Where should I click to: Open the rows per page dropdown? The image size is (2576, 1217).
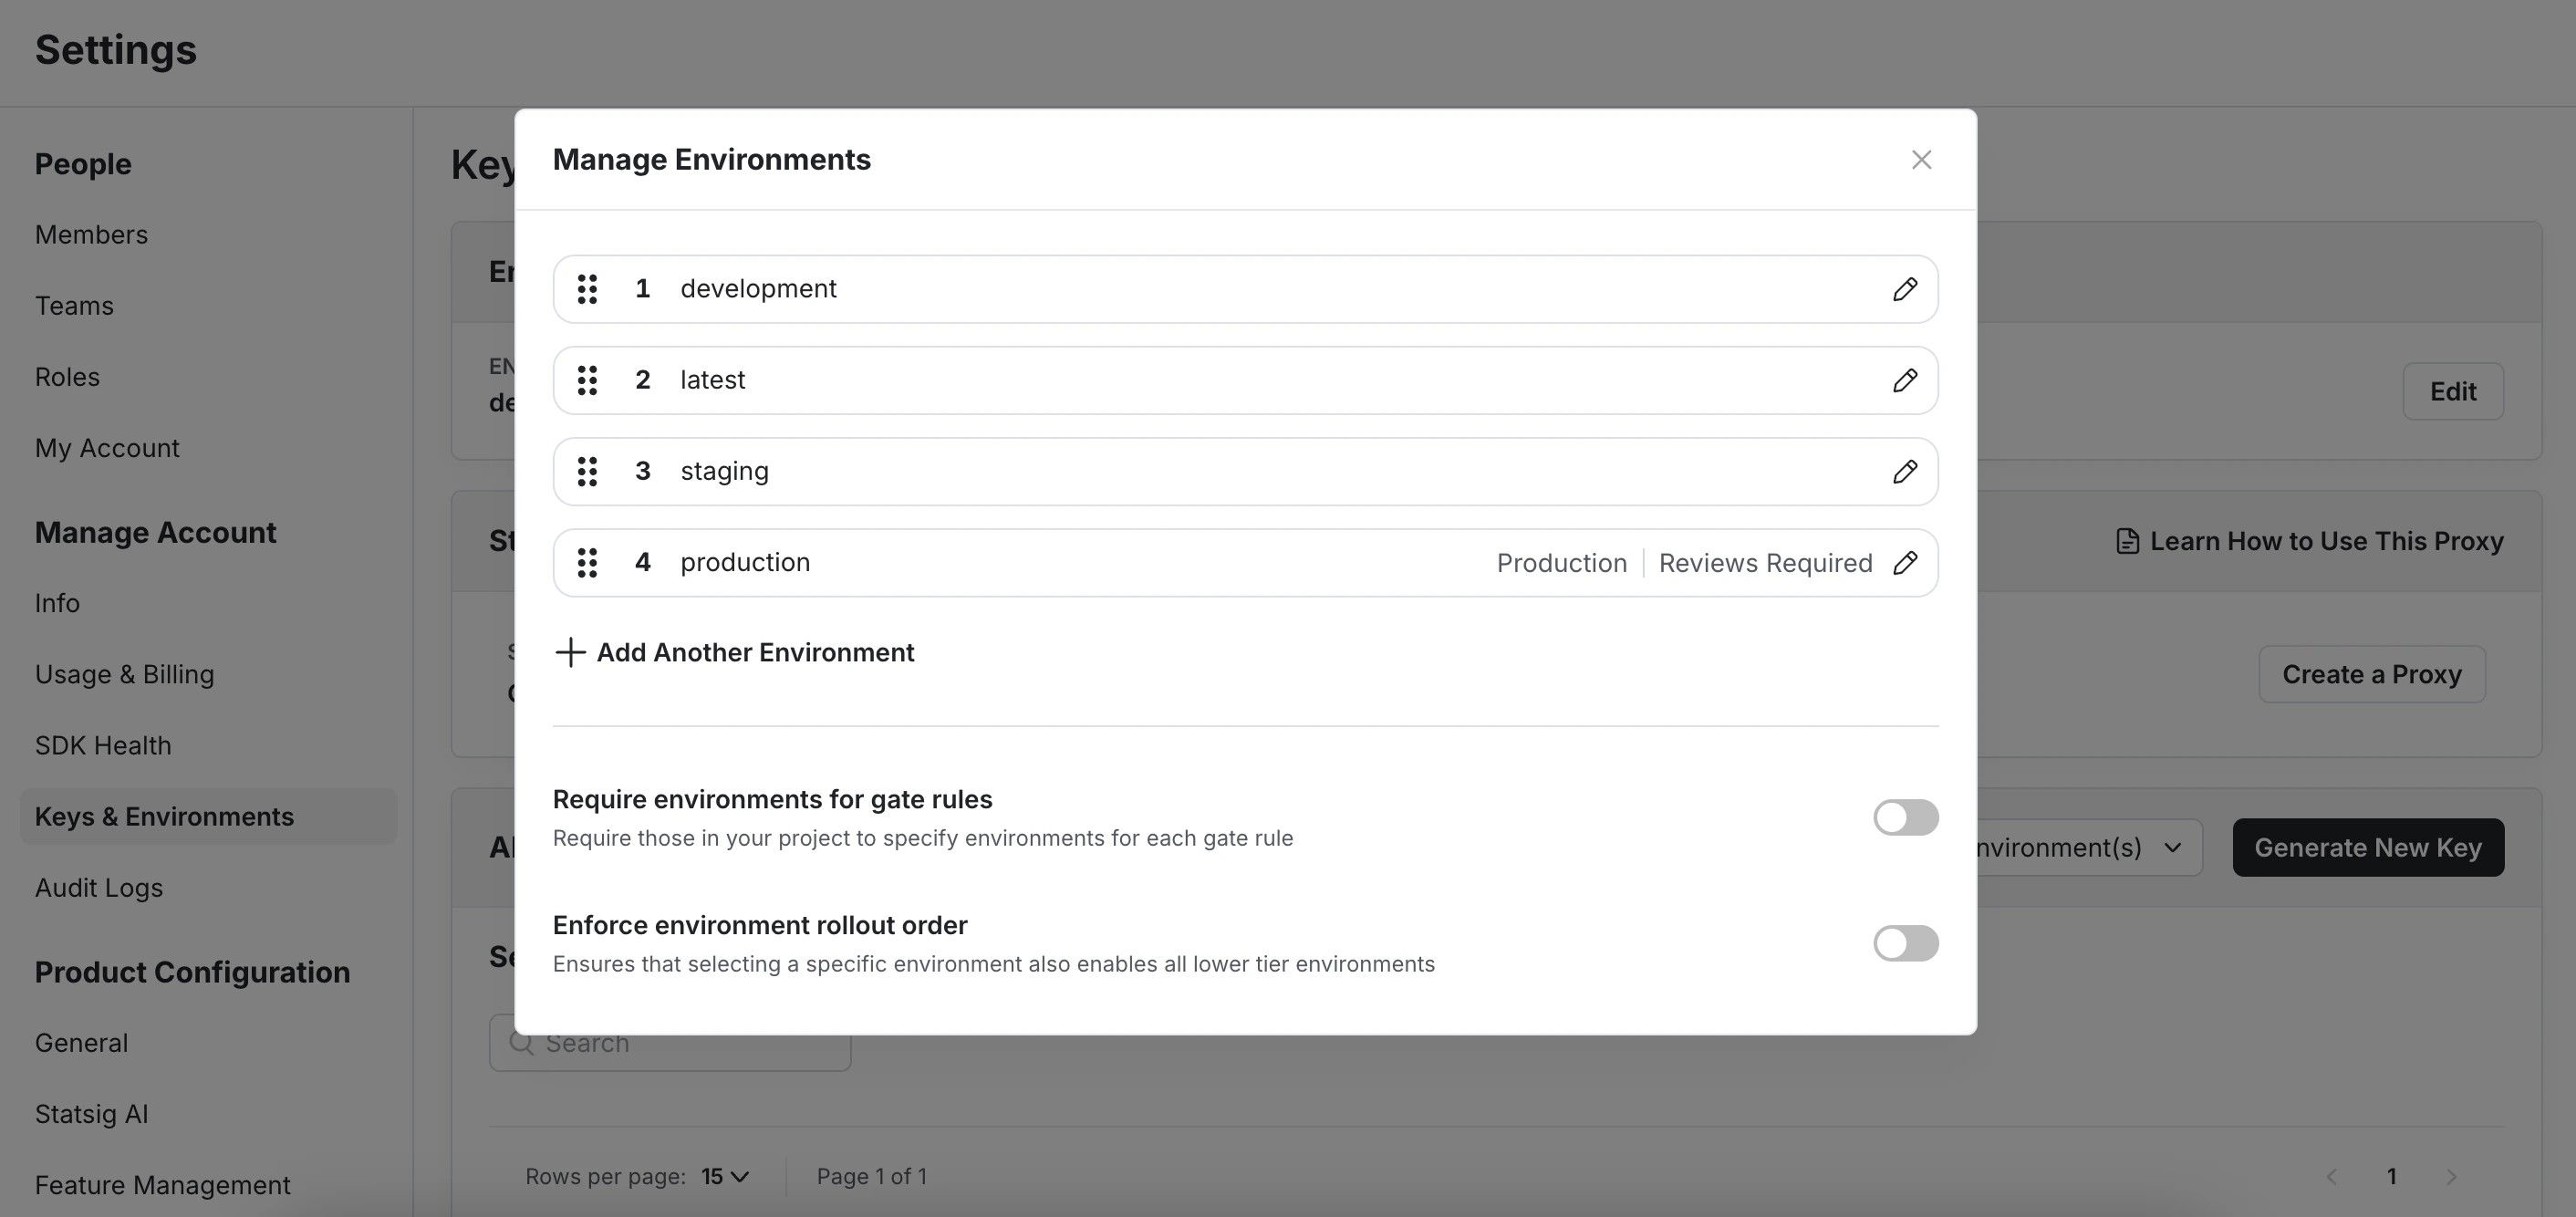coord(724,1176)
